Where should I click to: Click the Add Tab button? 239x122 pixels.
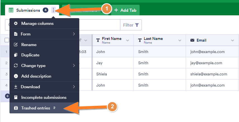pyautogui.click(x=125, y=10)
